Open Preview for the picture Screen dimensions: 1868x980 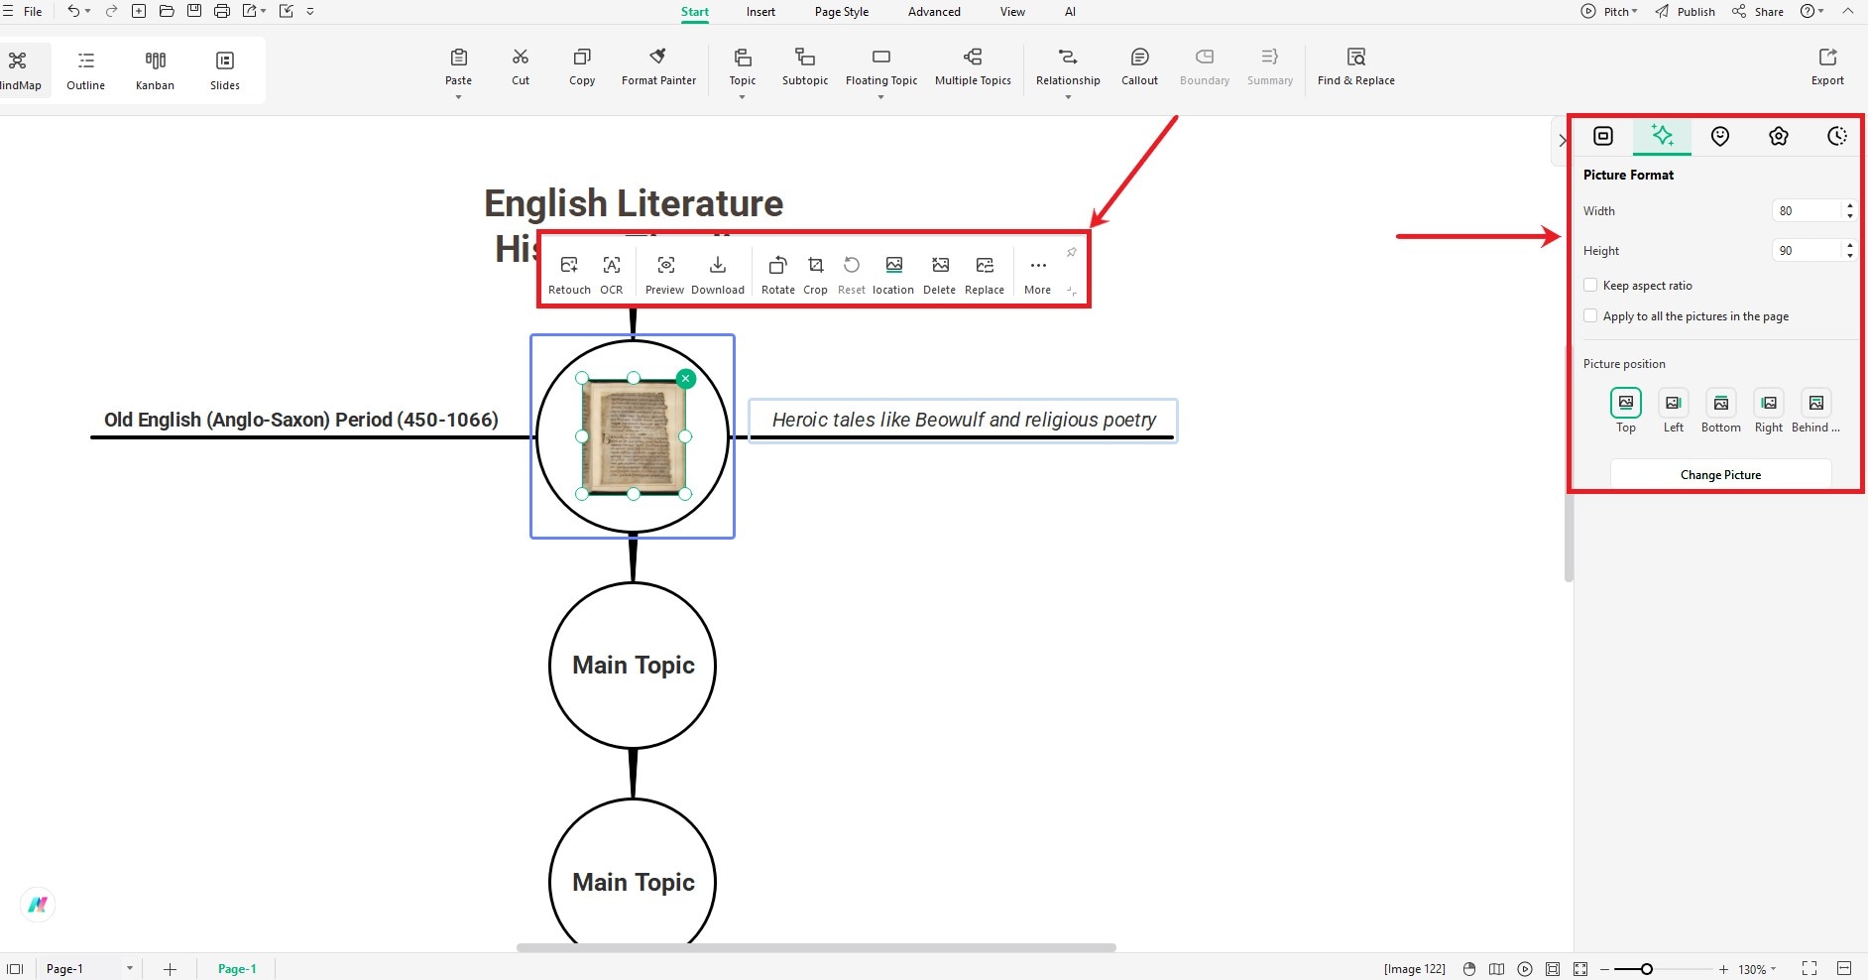click(x=665, y=275)
